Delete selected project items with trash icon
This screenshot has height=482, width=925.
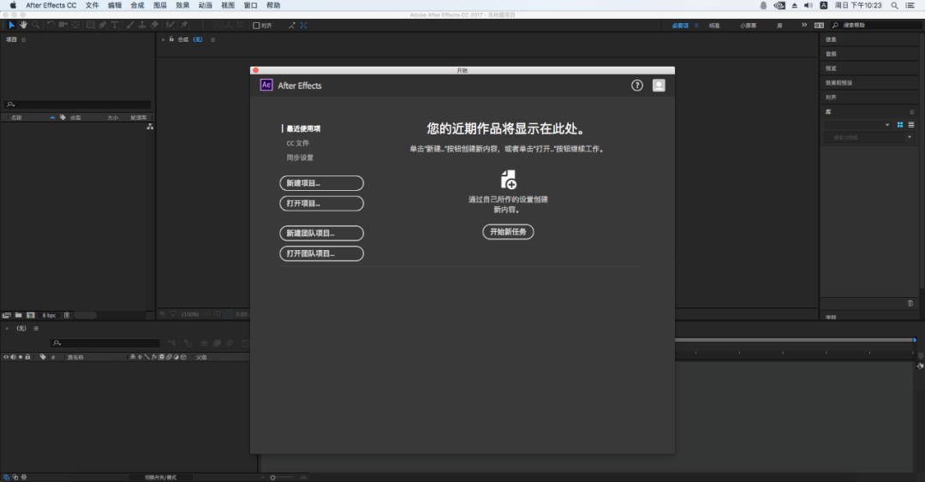click(67, 315)
